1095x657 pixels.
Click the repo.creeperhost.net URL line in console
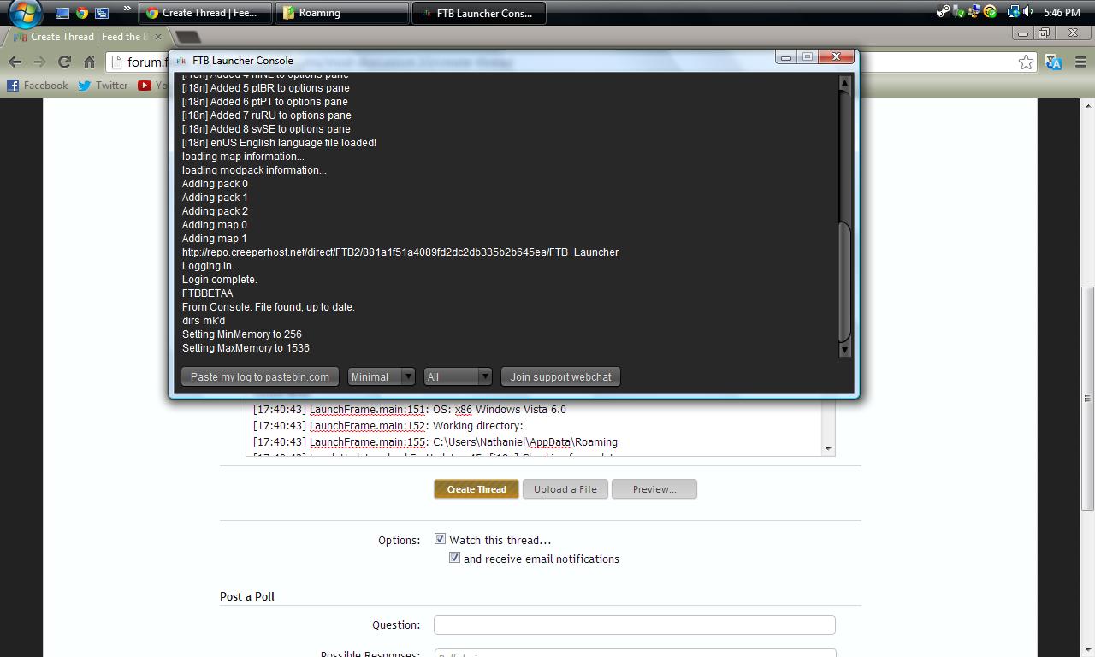point(400,252)
